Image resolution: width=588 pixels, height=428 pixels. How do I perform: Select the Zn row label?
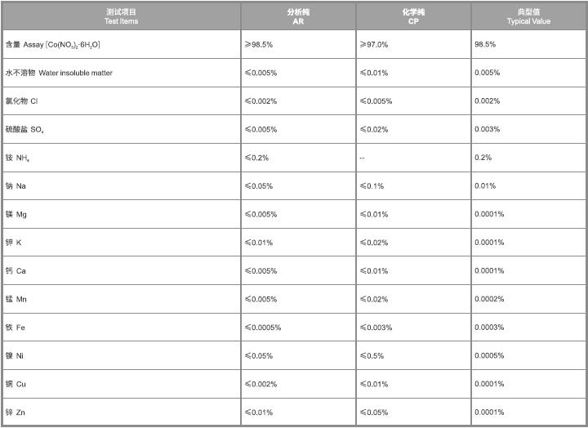pos(16,412)
